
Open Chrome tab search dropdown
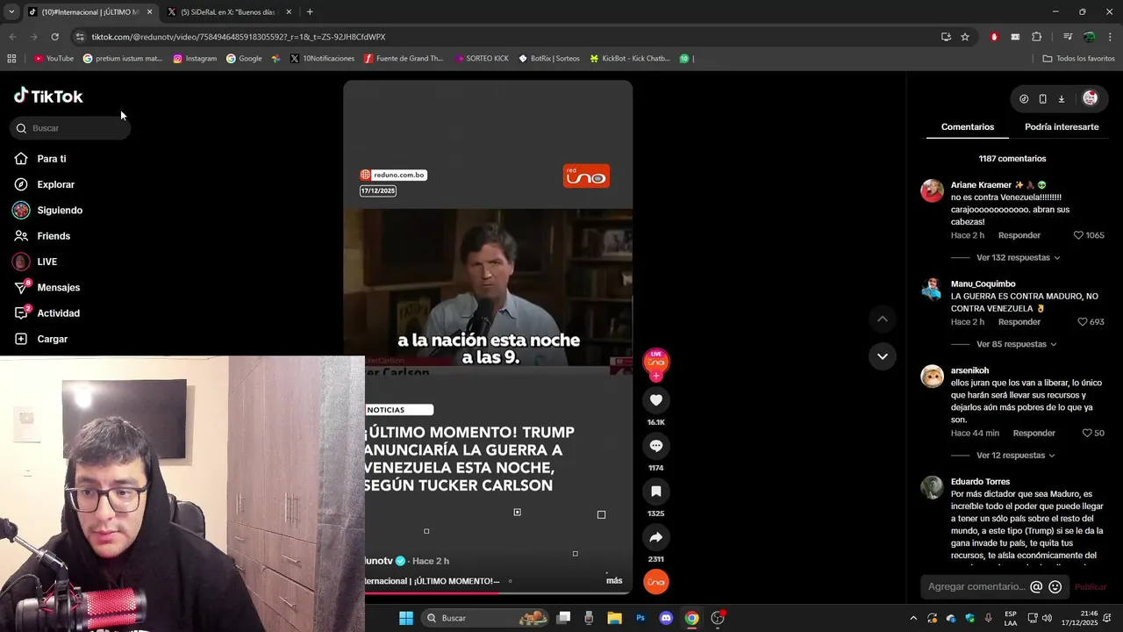coord(11,12)
